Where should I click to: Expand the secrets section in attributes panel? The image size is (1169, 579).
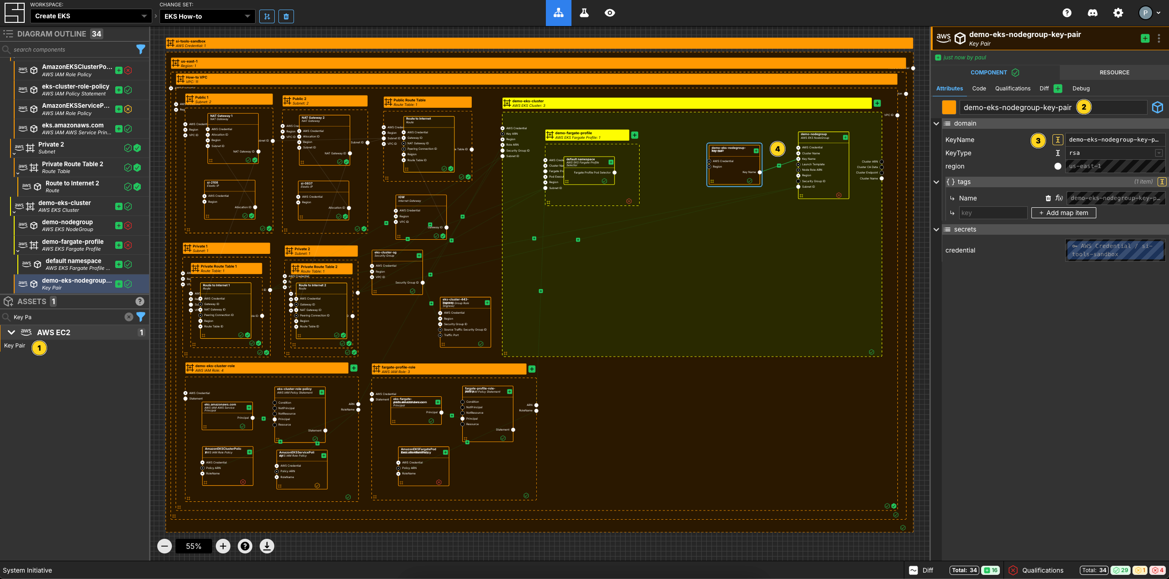939,229
